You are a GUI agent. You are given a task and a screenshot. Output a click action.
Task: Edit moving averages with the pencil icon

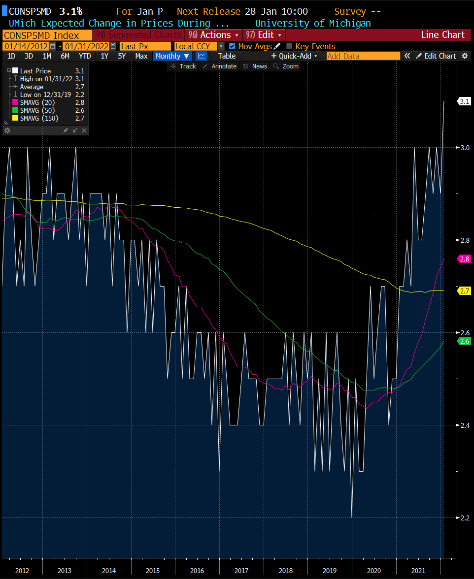click(x=277, y=46)
